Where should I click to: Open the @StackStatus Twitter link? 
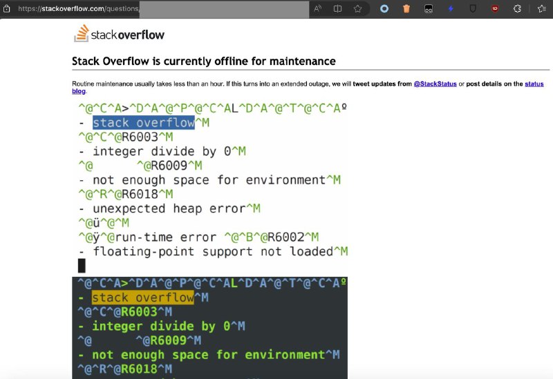(435, 84)
